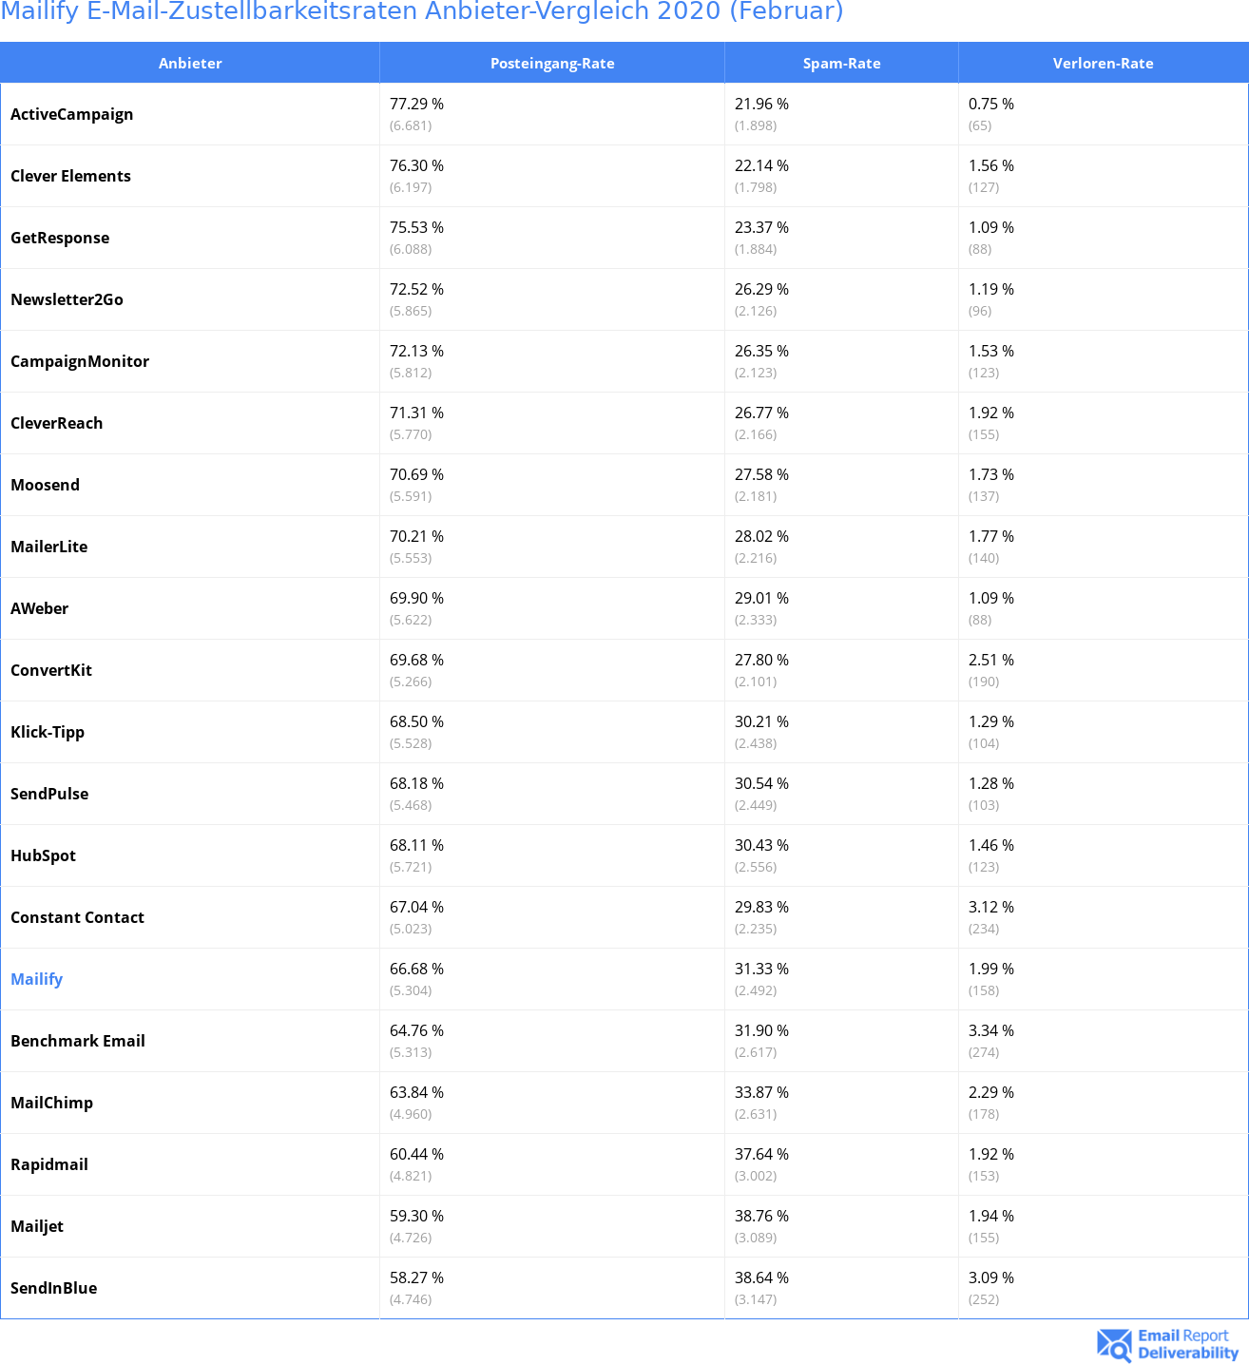The width and height of the screenshot is (1249, 1364).
Task: Click the Anbieter column header
Action: coord(190,63)
